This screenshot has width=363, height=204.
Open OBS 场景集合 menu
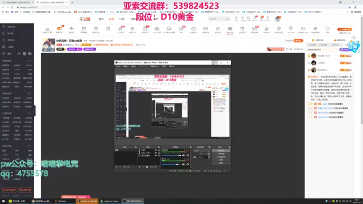[154, 66]
